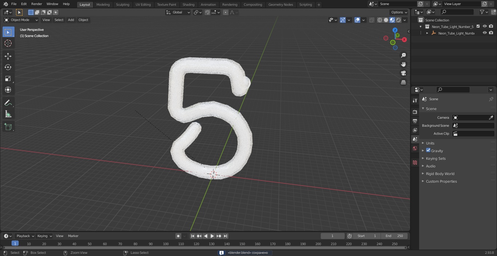497x256 pixels.
Task: Open the viewport shading options dropdown arrow
Action: (x=405, y=20)
